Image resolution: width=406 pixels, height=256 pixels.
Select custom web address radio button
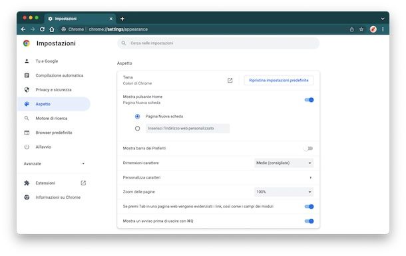pyautogui.click(x=138, y=129)
